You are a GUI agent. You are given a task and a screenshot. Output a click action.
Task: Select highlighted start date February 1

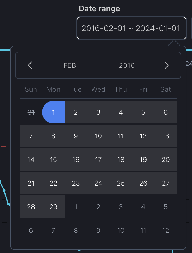53,112
